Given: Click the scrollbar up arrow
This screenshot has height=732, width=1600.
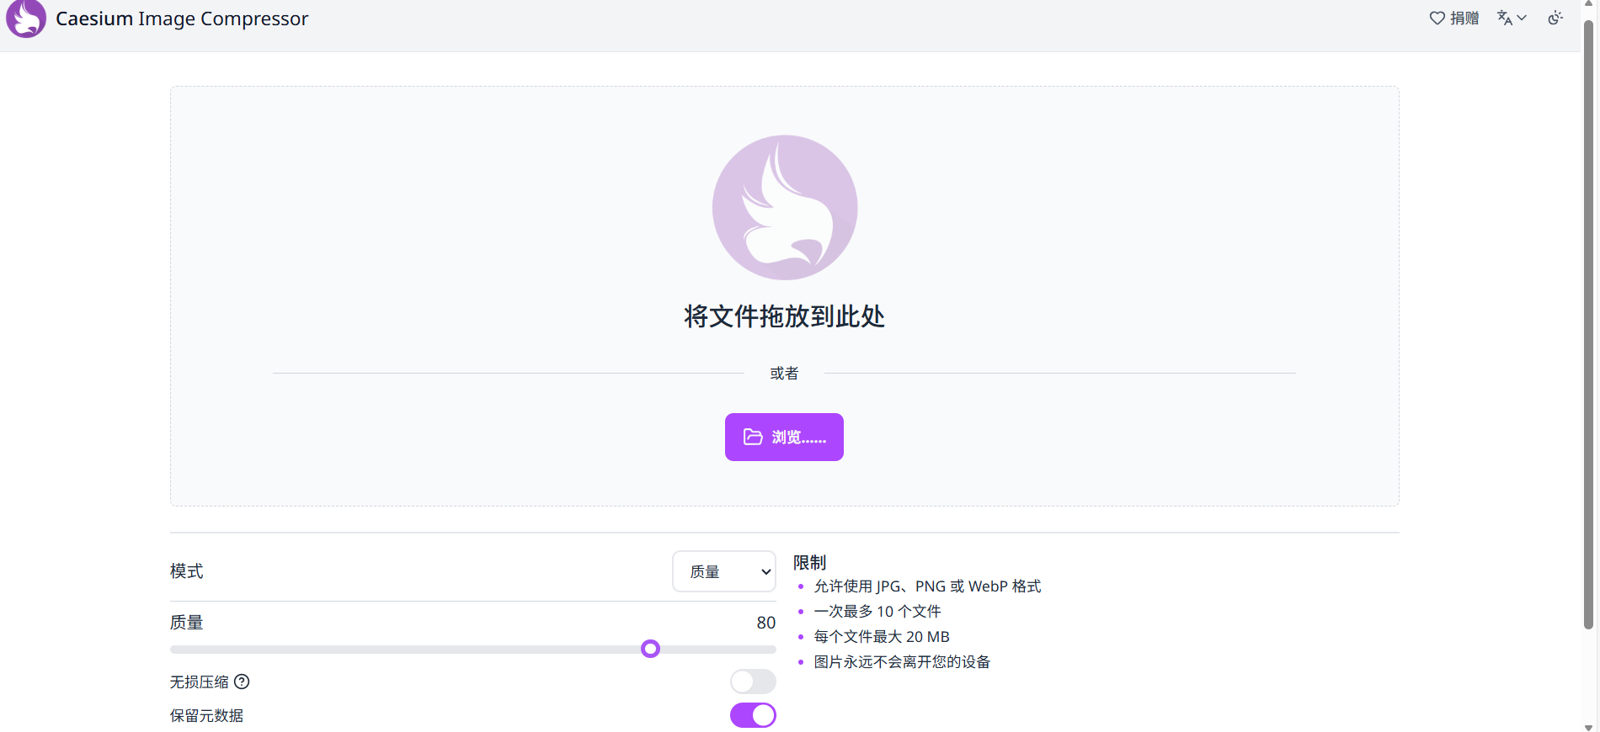Looking at the screenshot, I should pyautogui.click(x=1588, y=4).
